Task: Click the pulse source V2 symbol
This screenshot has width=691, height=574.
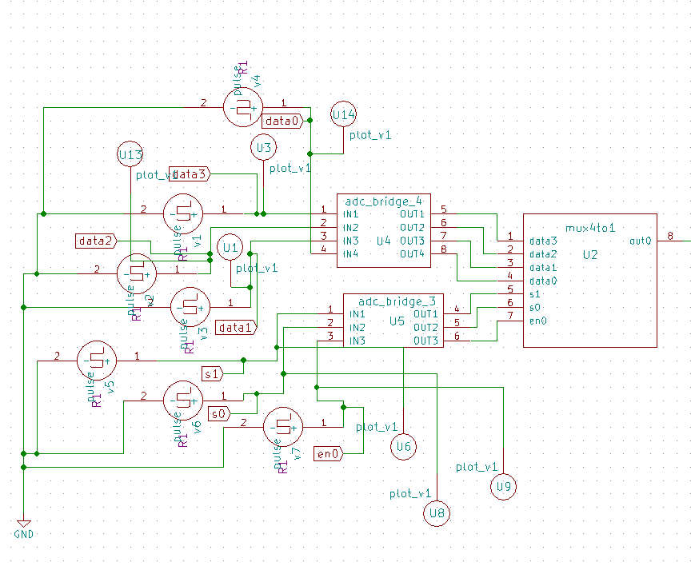Action: (x=138, y=272)
